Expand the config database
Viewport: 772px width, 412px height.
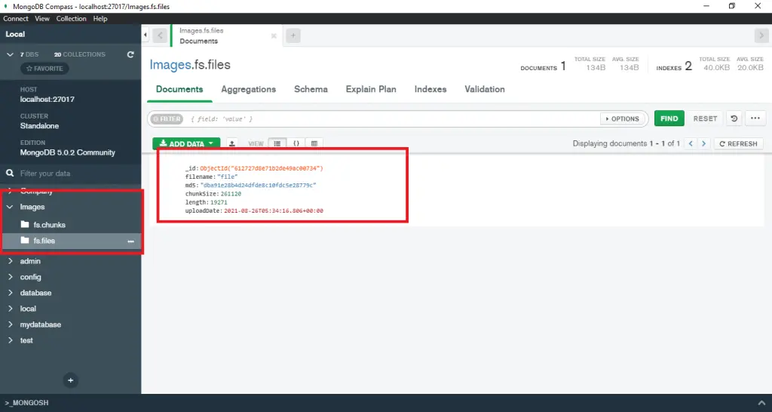[x=10, y=277]
